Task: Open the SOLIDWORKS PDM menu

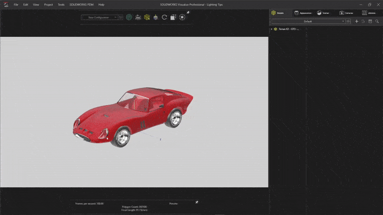Action: (x=81, y=5)
